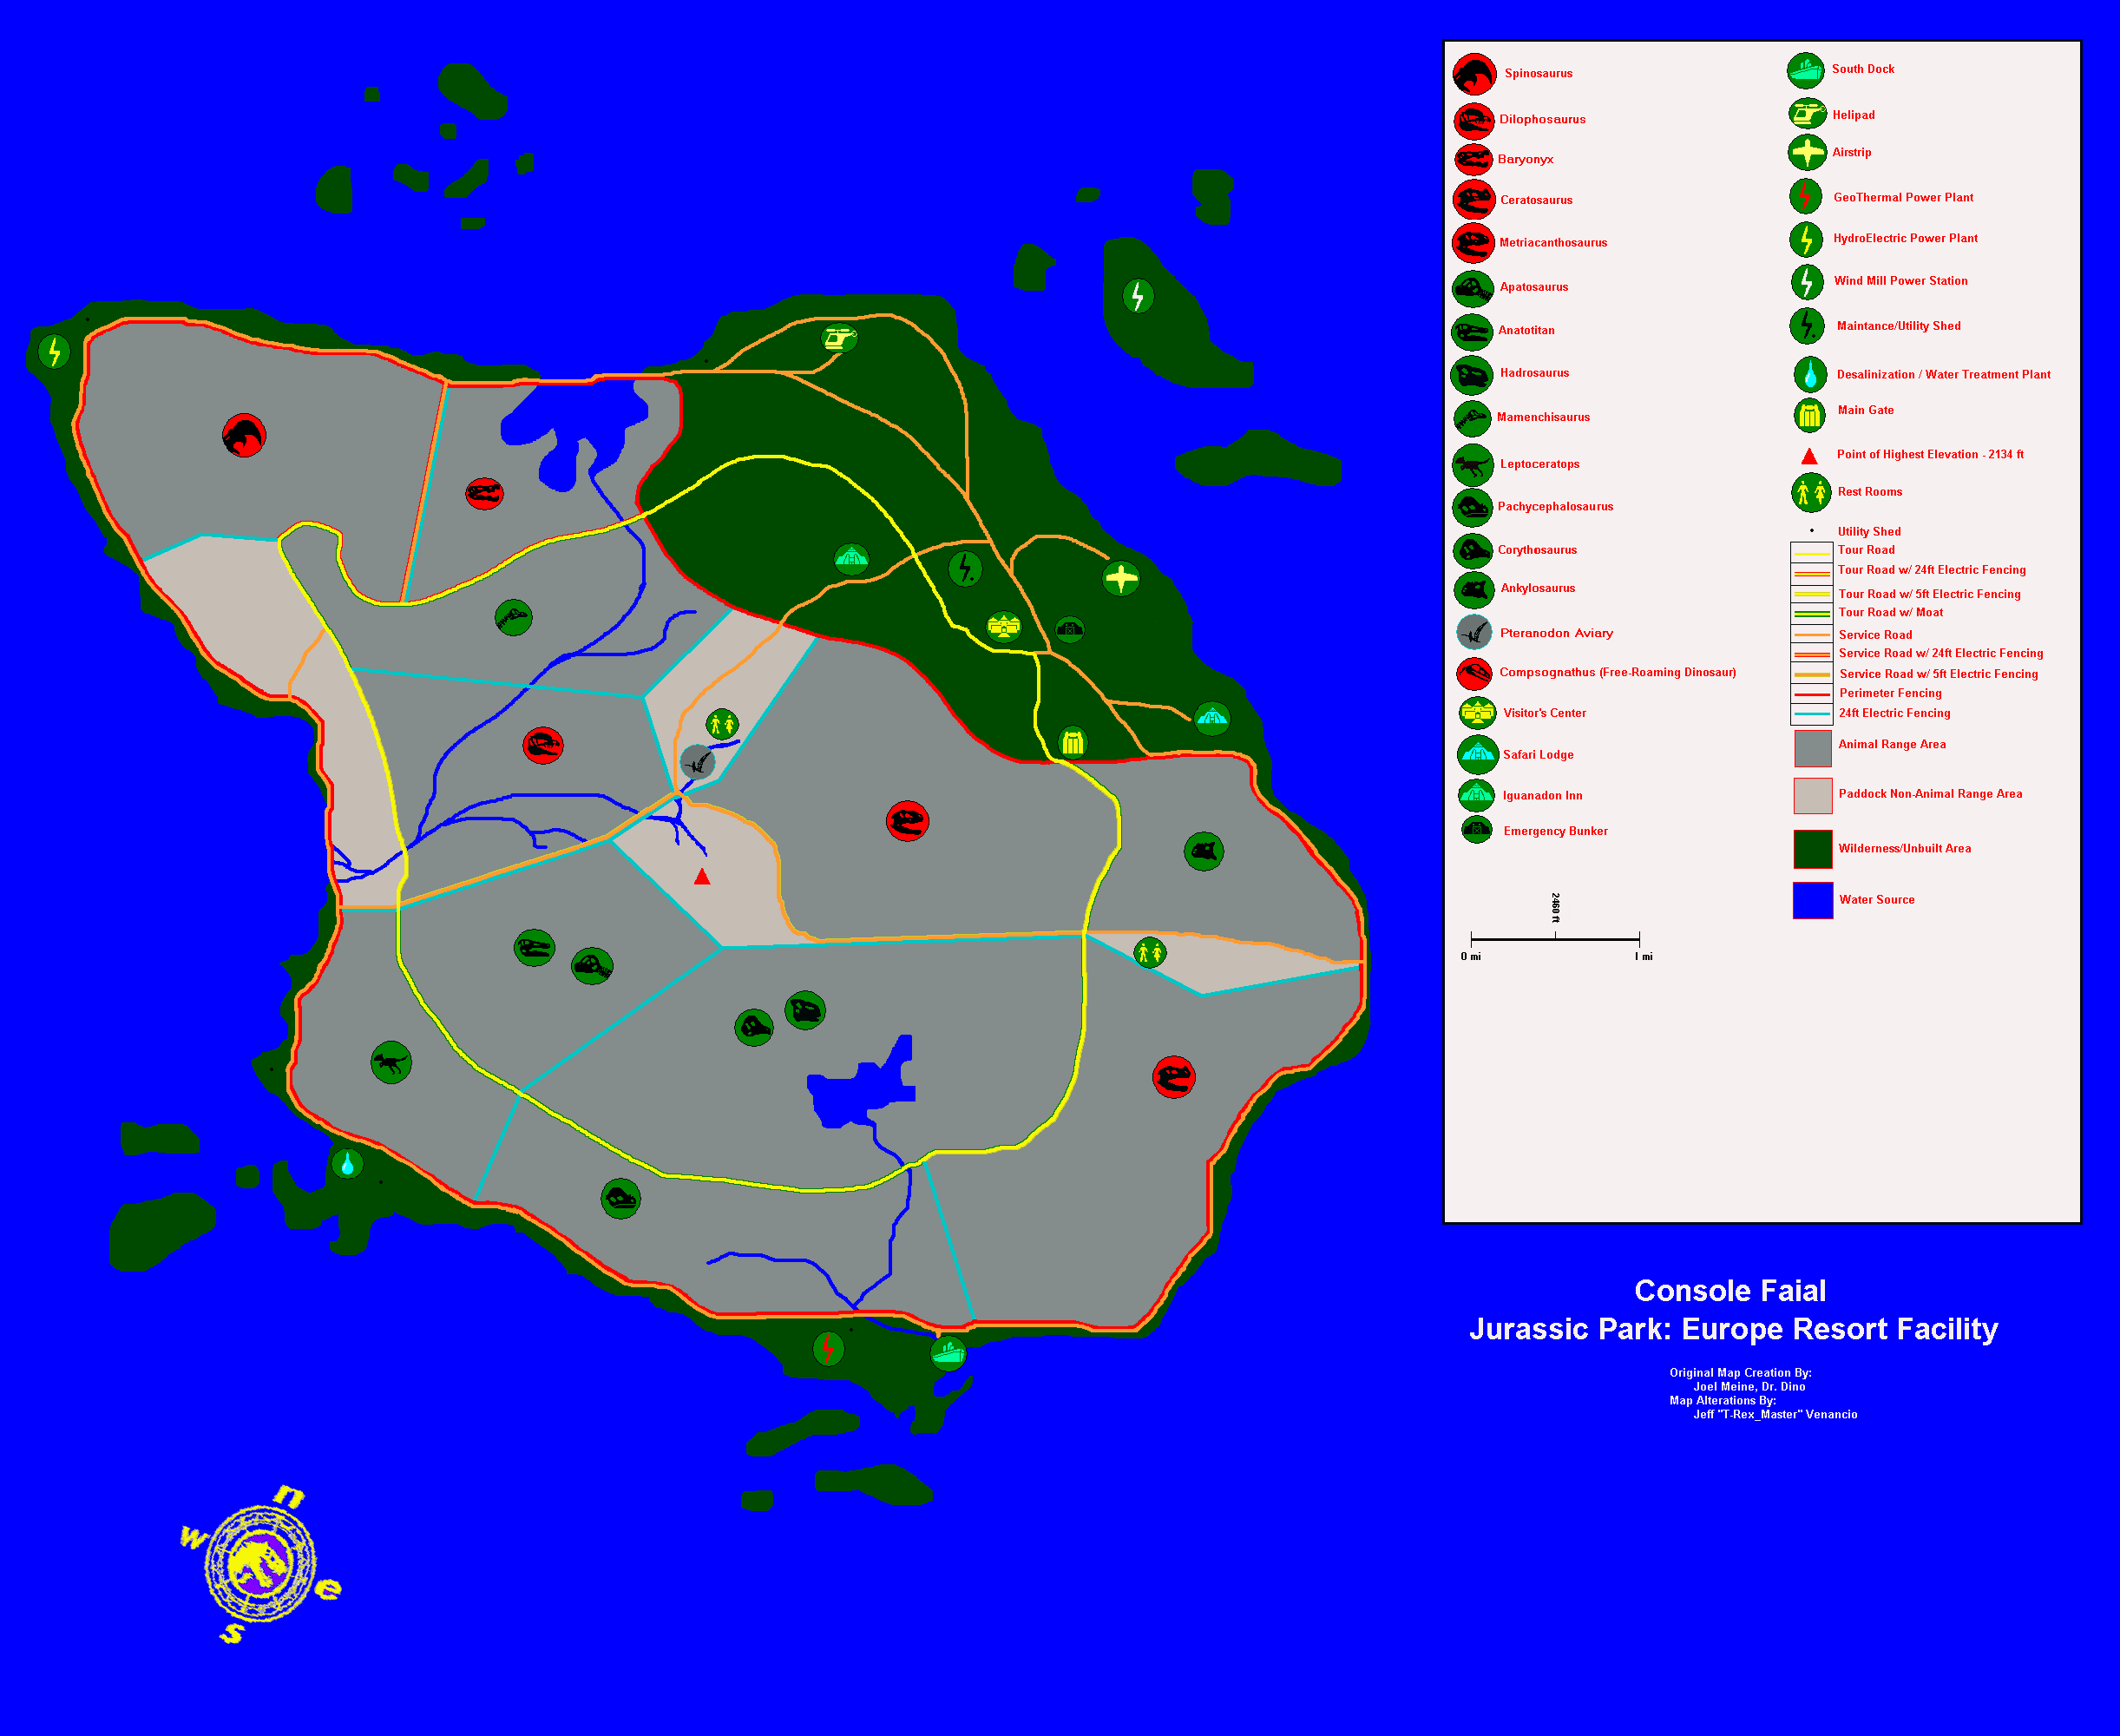The image size is (2120, 1736).
Task: Select the Visitor's Center legend icon
Action: (x=1477, y=713)
